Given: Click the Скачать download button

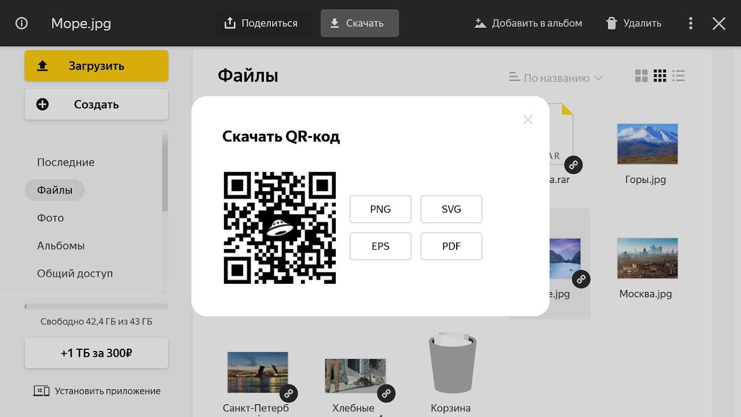Looking at the screenshot, I should 360,23.
